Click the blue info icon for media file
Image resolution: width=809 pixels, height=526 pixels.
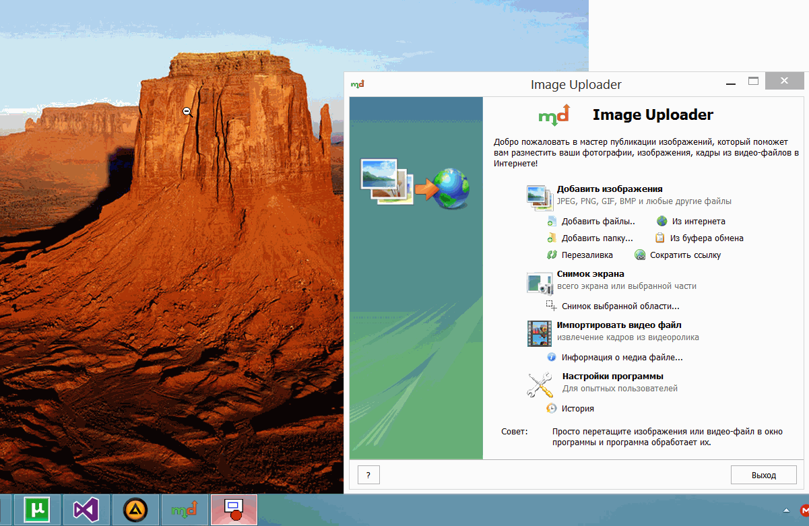pyautogui.click(x=551, y=357)
